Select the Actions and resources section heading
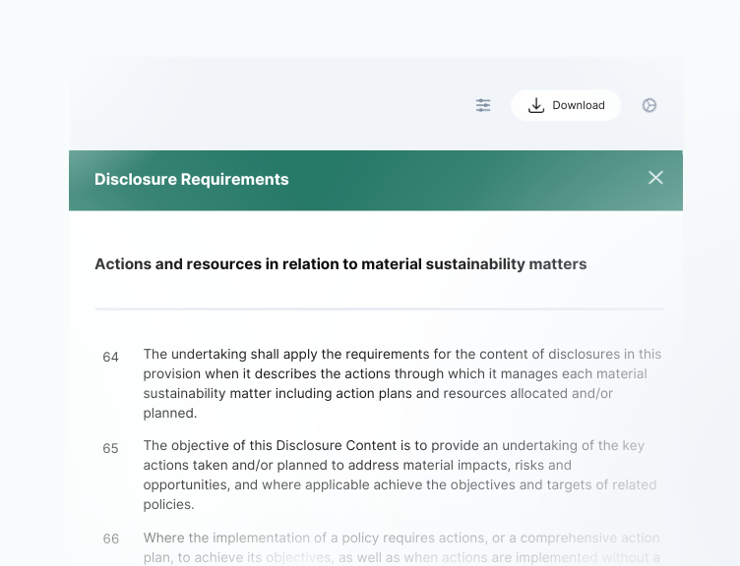This screenshot has height=566, width=740. pos(340,263)
